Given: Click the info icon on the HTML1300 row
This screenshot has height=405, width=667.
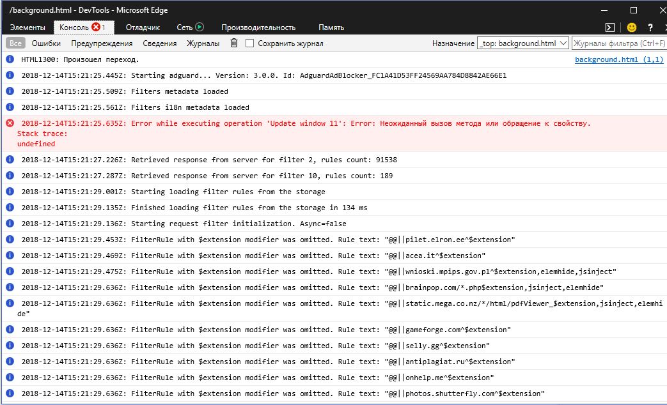Looking at the screenshot, I should tap(10, 59).
